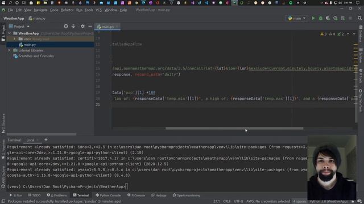Toggle tool window bars icon in status bar
The height and width of the screenshot is (204, 364).
3,202
